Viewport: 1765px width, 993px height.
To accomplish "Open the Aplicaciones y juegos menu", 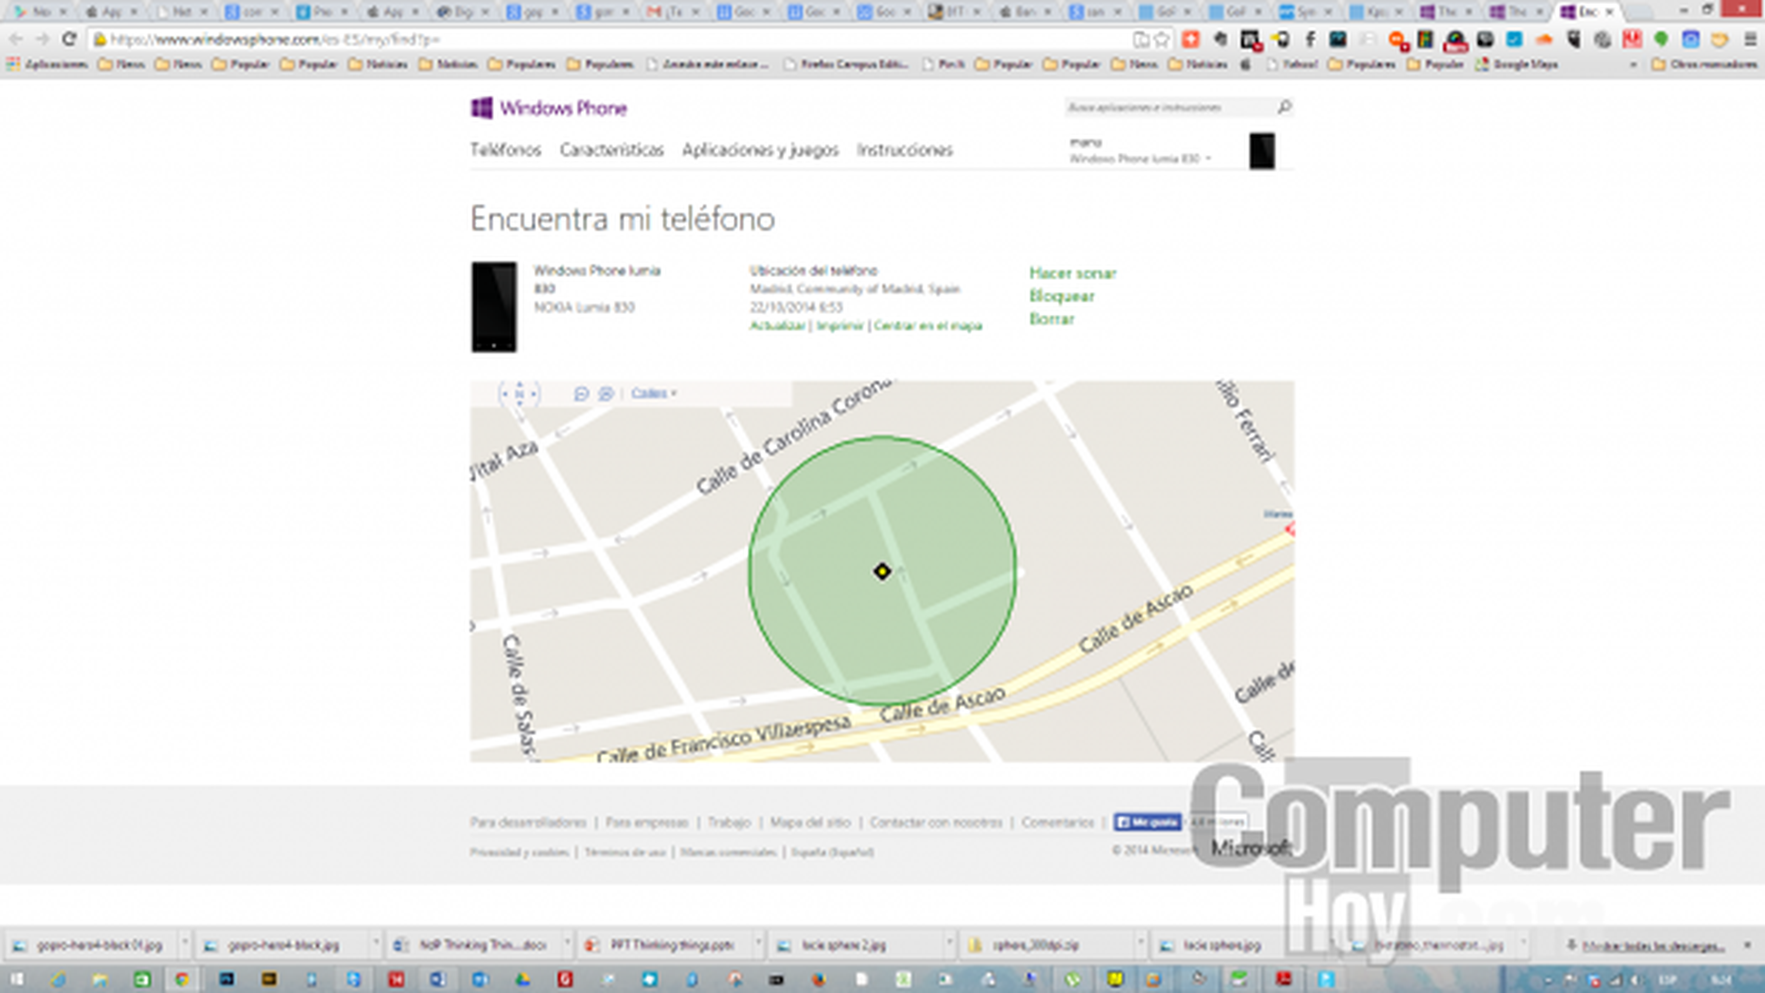I will [x=761, y=150].
